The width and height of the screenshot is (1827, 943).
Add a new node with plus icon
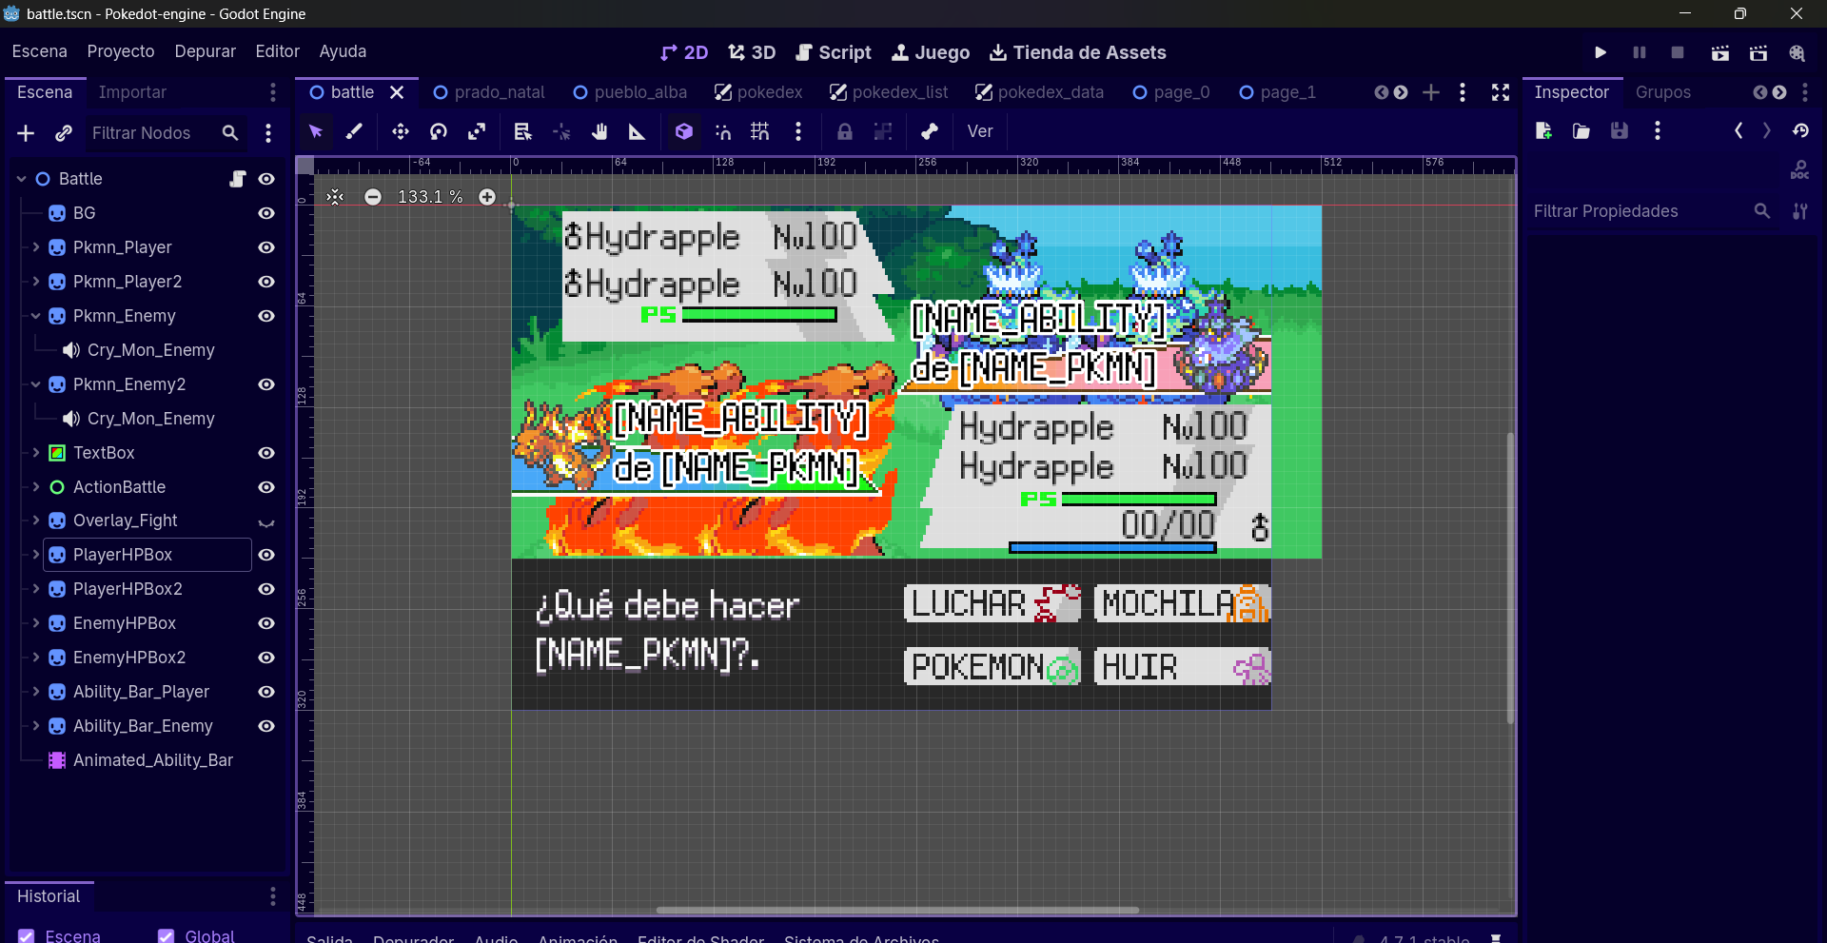pos(26,133)
